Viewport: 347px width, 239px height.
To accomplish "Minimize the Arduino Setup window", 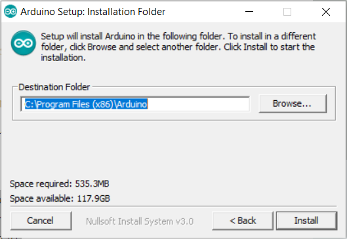I will click(x=249, y=12).
